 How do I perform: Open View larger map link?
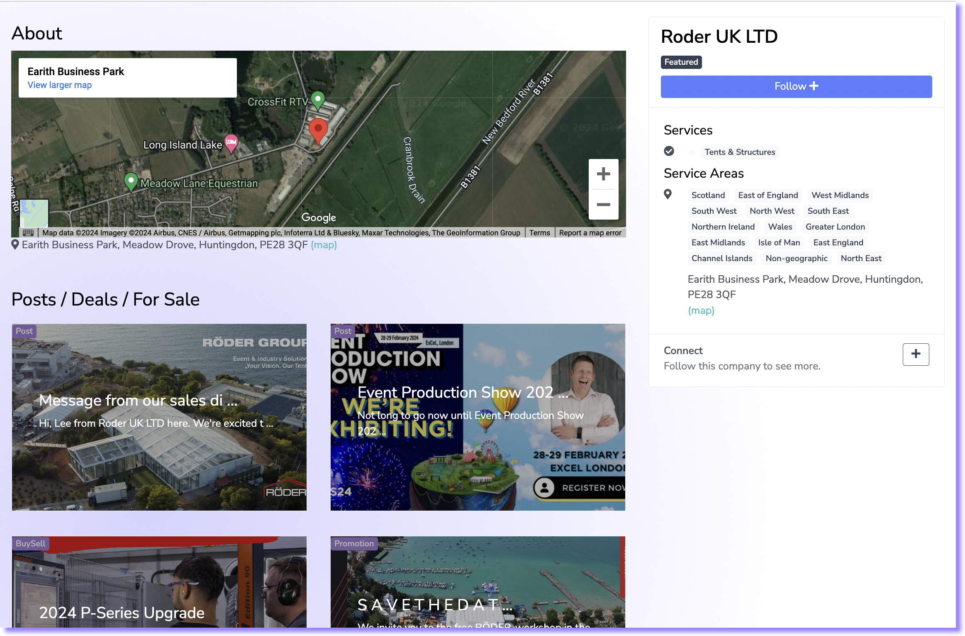60,85
